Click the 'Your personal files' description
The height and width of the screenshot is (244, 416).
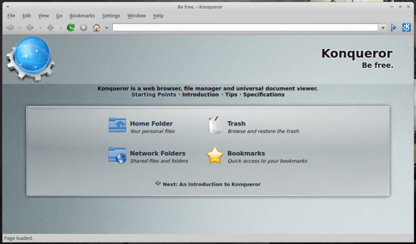tap(152, 131)
